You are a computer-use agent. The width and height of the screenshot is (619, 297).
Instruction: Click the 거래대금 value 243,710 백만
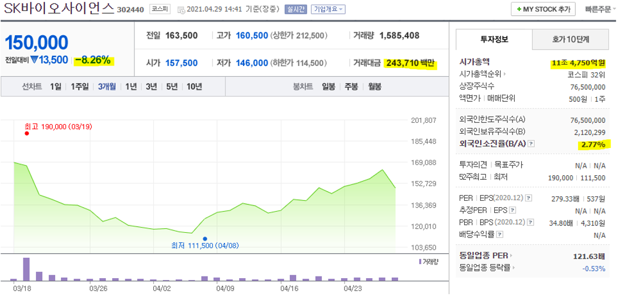coord(411,63)
